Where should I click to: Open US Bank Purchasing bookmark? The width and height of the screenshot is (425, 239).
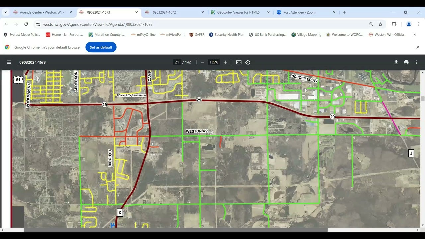tap(268, 35)
